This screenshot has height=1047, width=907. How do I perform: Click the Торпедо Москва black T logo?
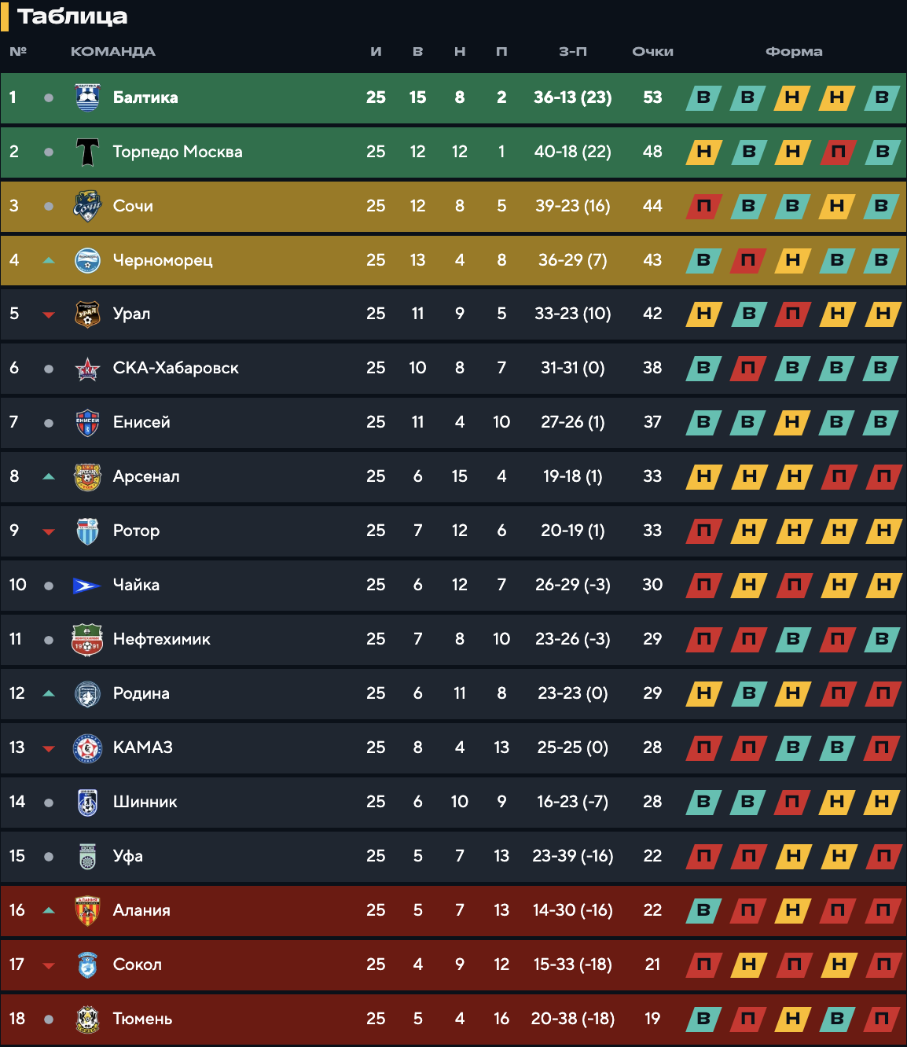click(x=87, y=152)
